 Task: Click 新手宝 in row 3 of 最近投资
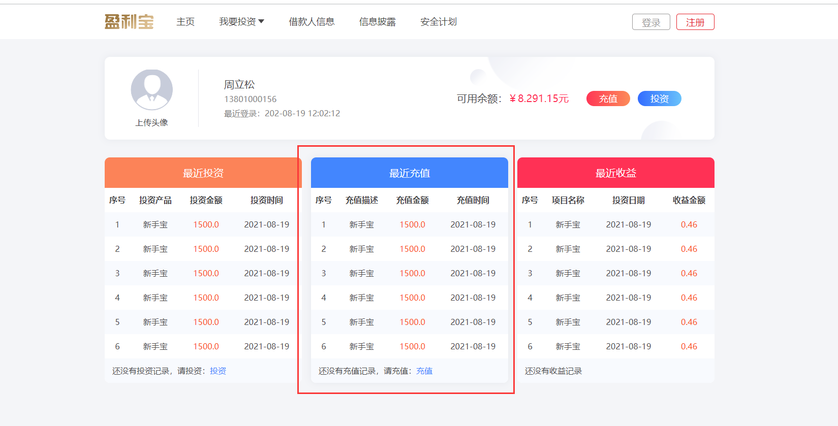click(156, 273)
